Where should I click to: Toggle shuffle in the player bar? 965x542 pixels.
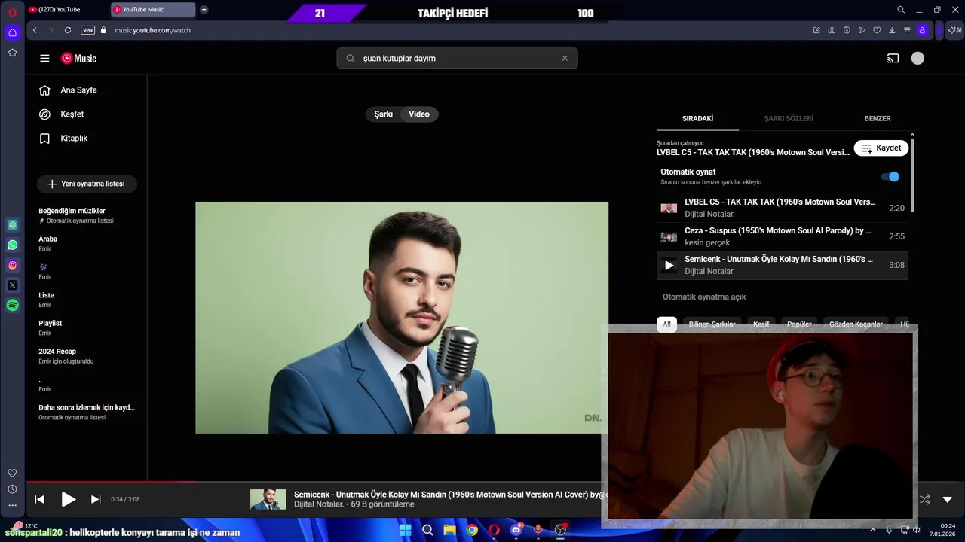[x=925, y=499]
